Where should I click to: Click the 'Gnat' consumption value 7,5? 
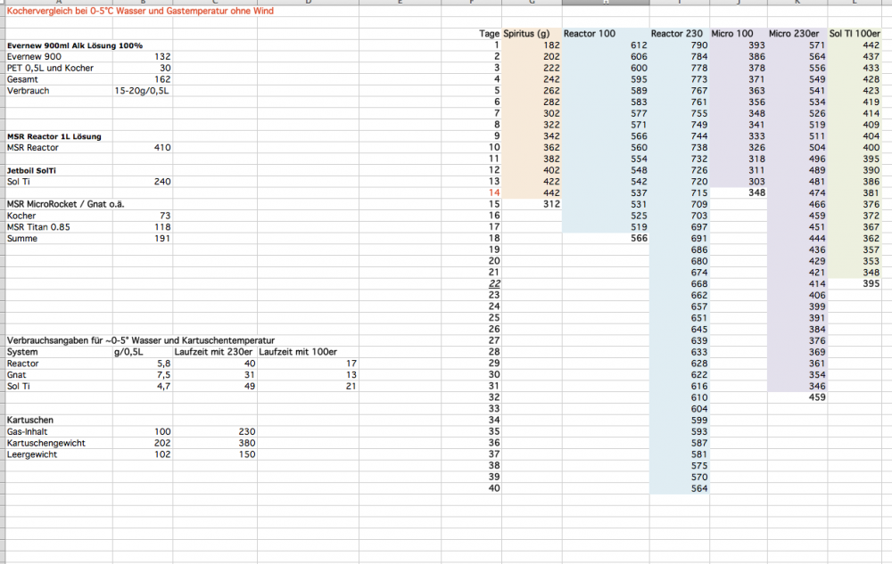pyautogui.click(x=161, y=374)
